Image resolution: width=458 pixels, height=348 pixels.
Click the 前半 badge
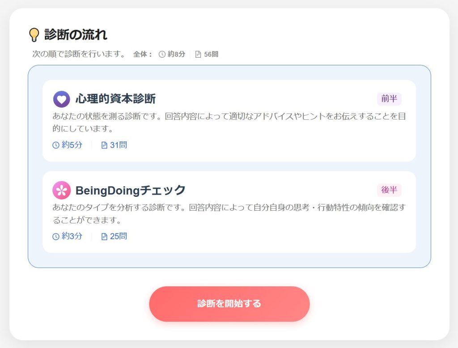(x=389, y=99)
